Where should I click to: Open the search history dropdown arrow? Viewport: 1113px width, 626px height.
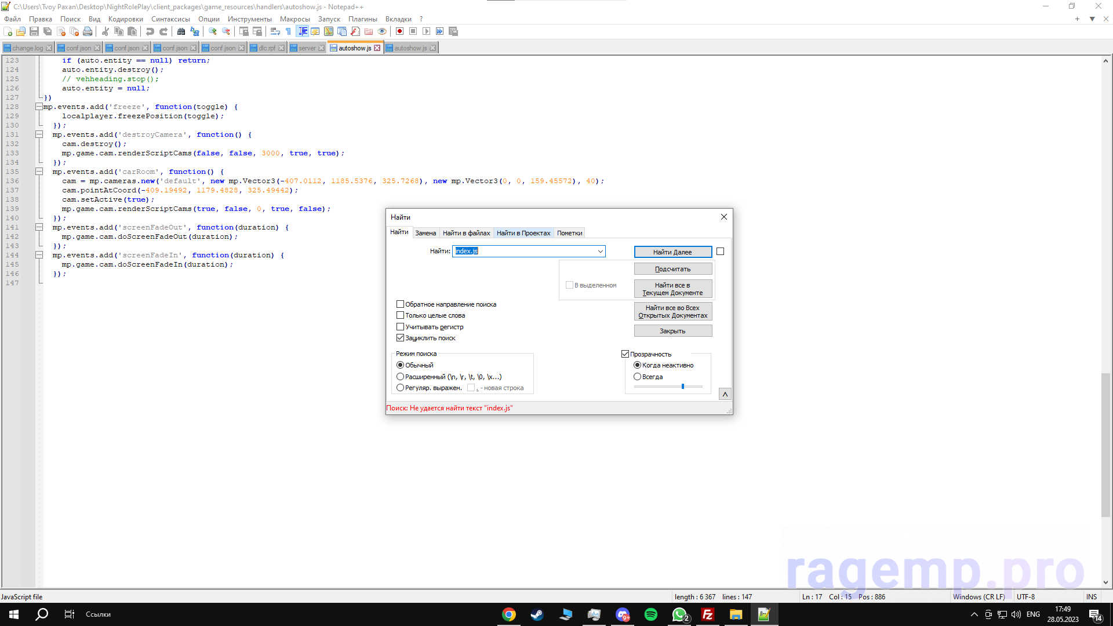tap(600, 251)
